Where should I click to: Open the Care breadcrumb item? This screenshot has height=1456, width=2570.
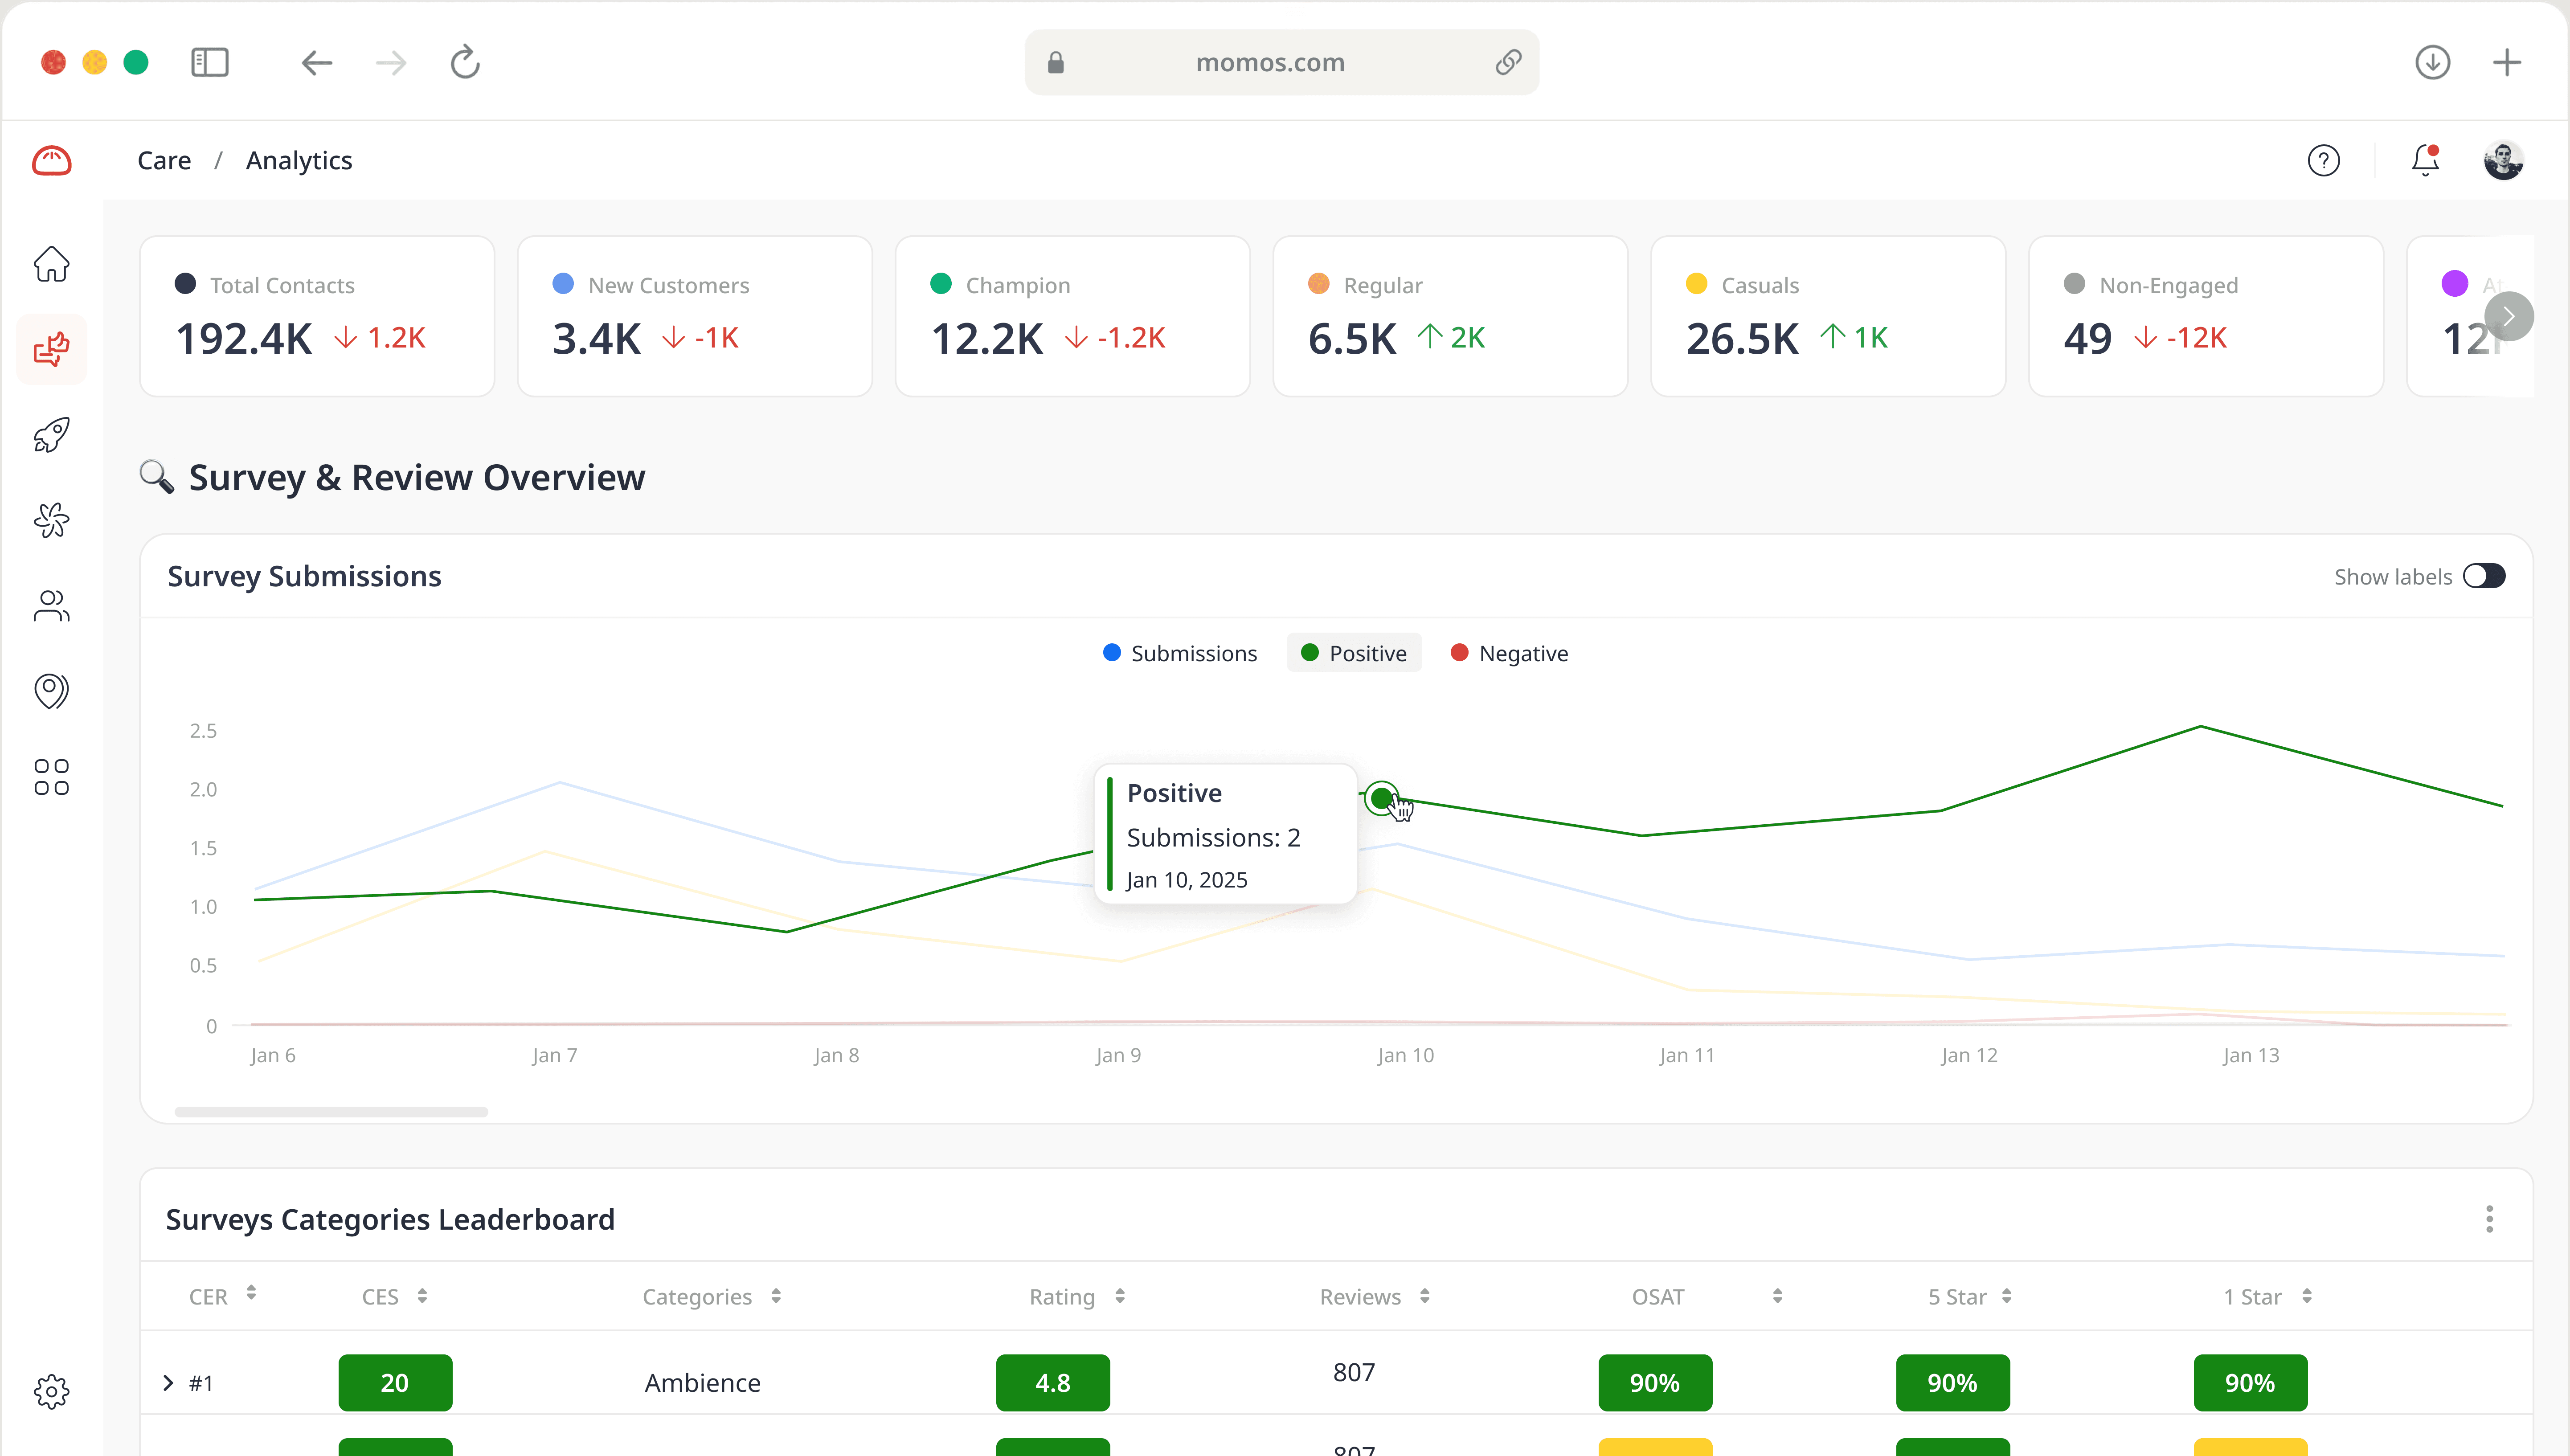[x=163, y=160]
